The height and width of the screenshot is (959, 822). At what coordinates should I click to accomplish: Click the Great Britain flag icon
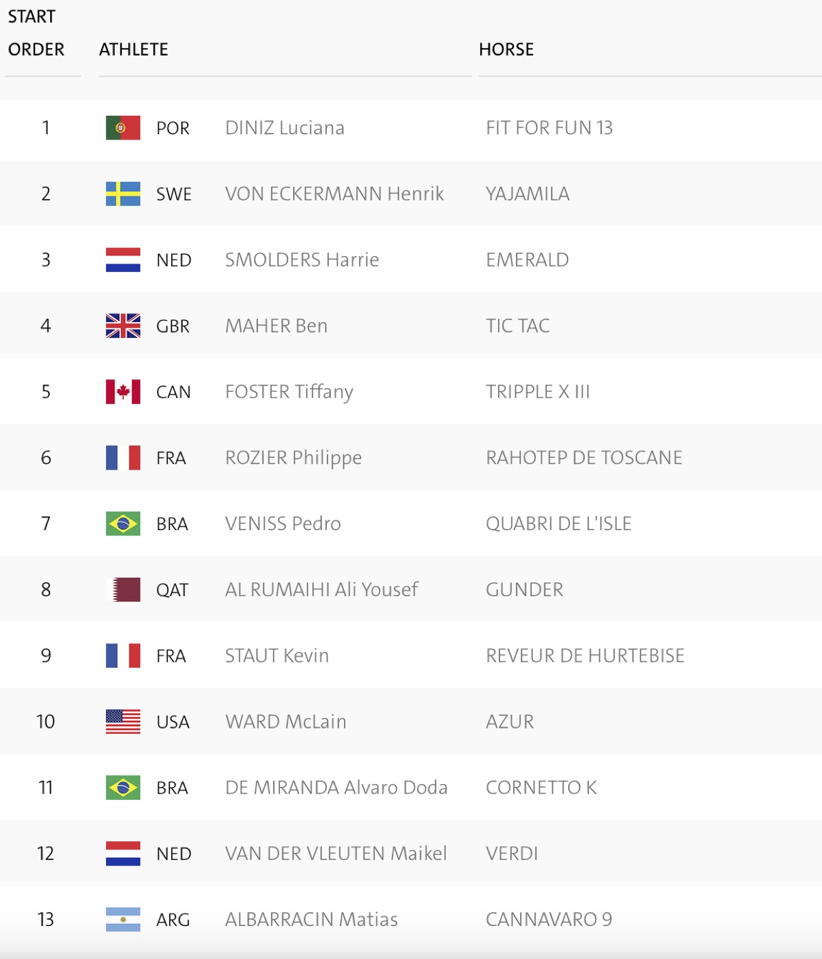(123, 326)
